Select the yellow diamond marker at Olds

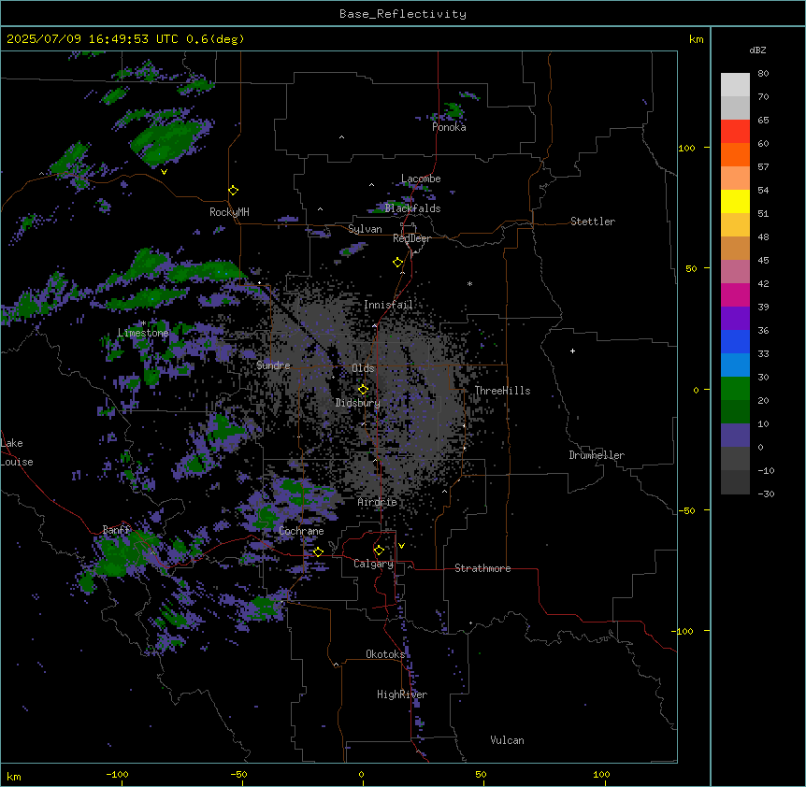pyautogui.click(x=364, y=390)
